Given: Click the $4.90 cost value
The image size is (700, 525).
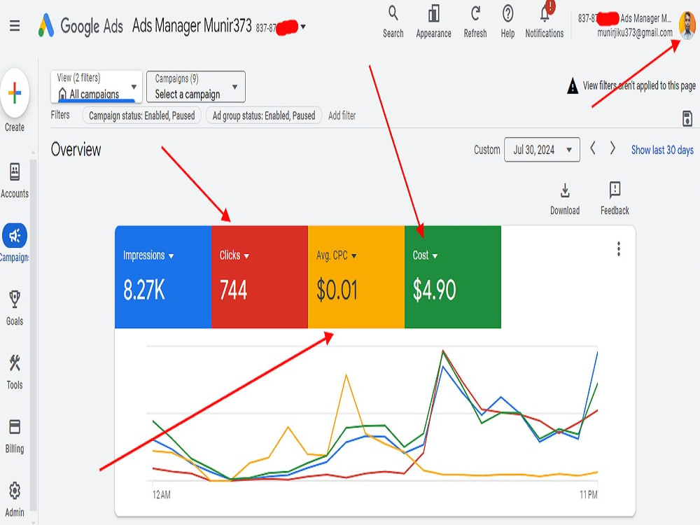Looking at the screenshot, I should point(435,290).
